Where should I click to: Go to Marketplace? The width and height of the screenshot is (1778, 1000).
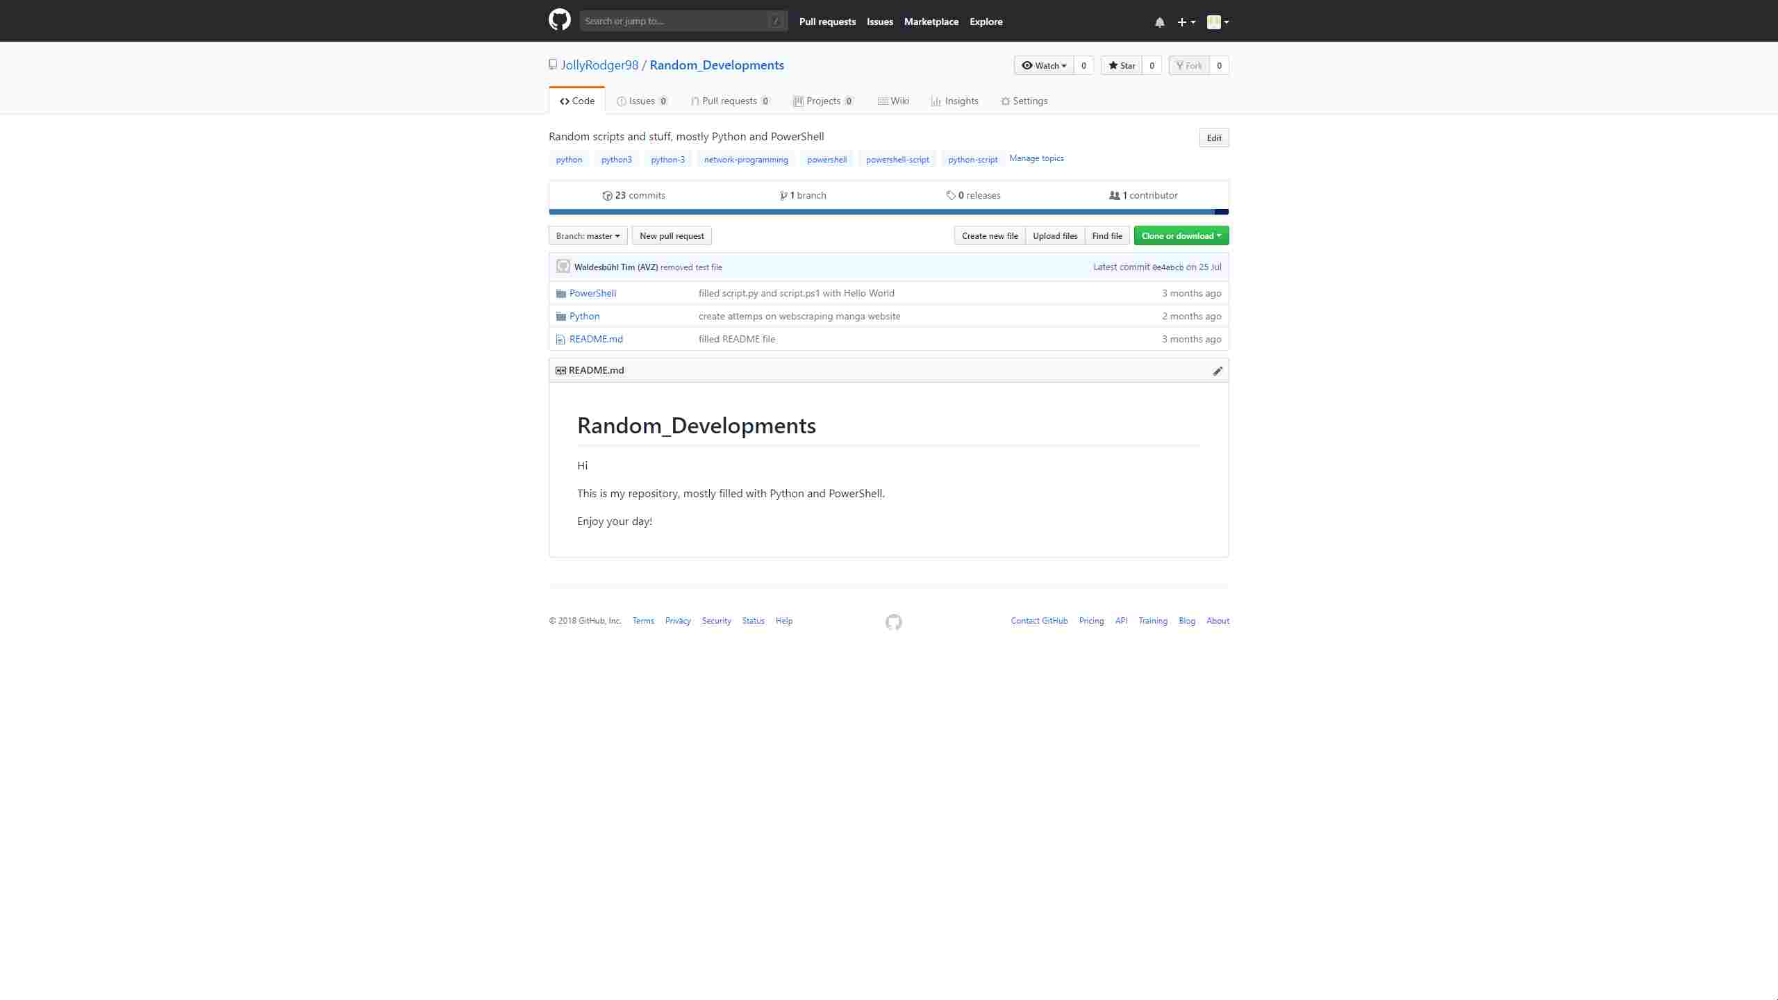point(931,22)
